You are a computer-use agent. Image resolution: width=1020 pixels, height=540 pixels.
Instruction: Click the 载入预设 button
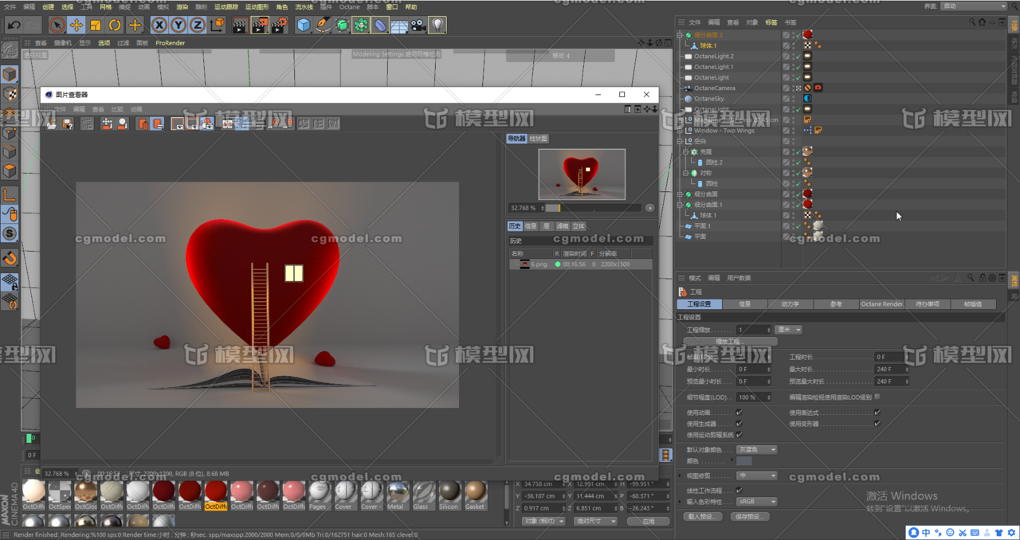pos(702,516)
